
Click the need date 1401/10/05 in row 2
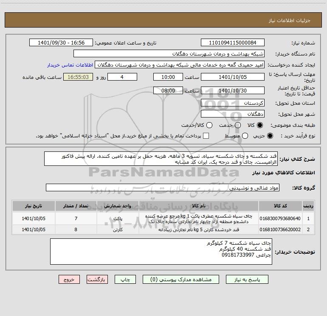[34, 229]
